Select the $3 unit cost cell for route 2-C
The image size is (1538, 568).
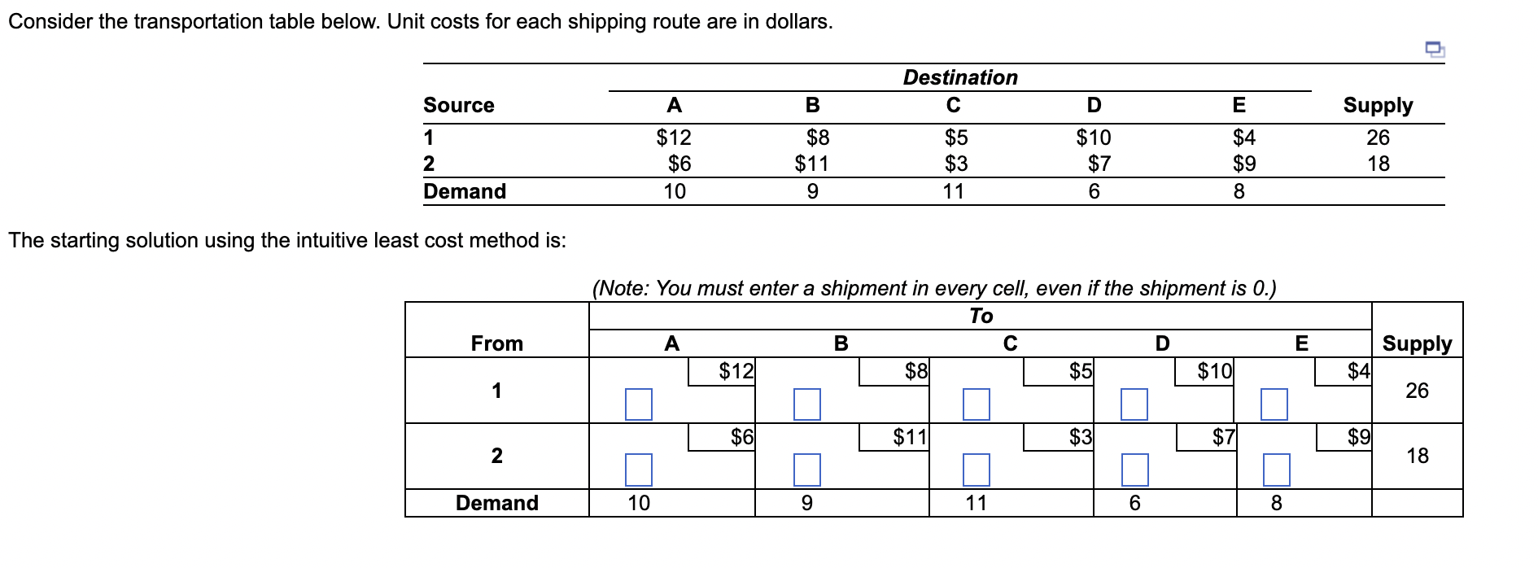pyautogui.click(x=1079, y=437)
